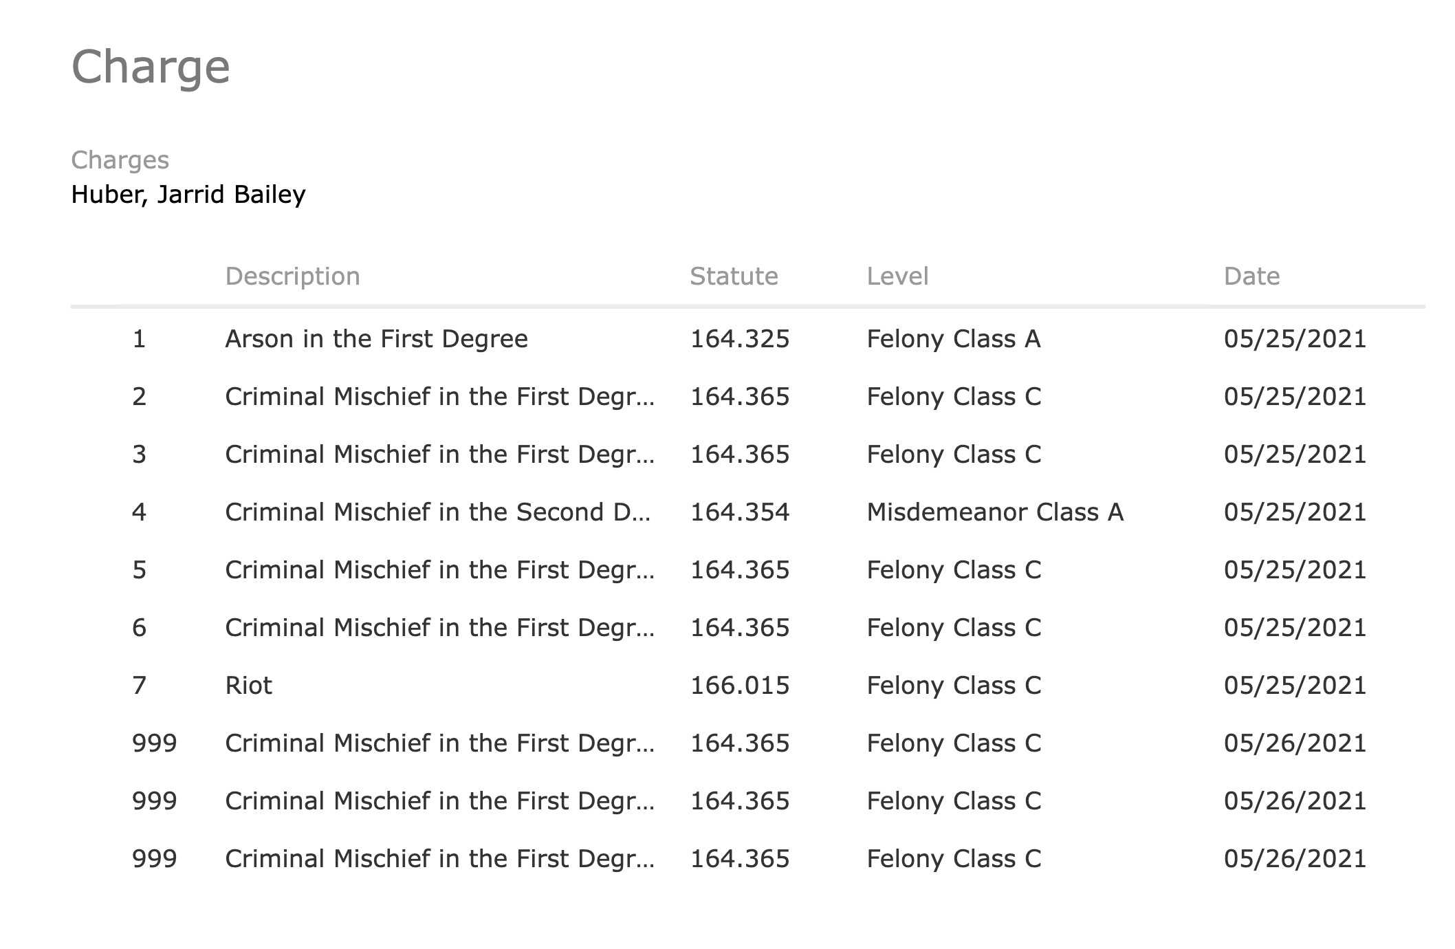
Task: Click statute number 166.015
Action: [x=739, y=686]
